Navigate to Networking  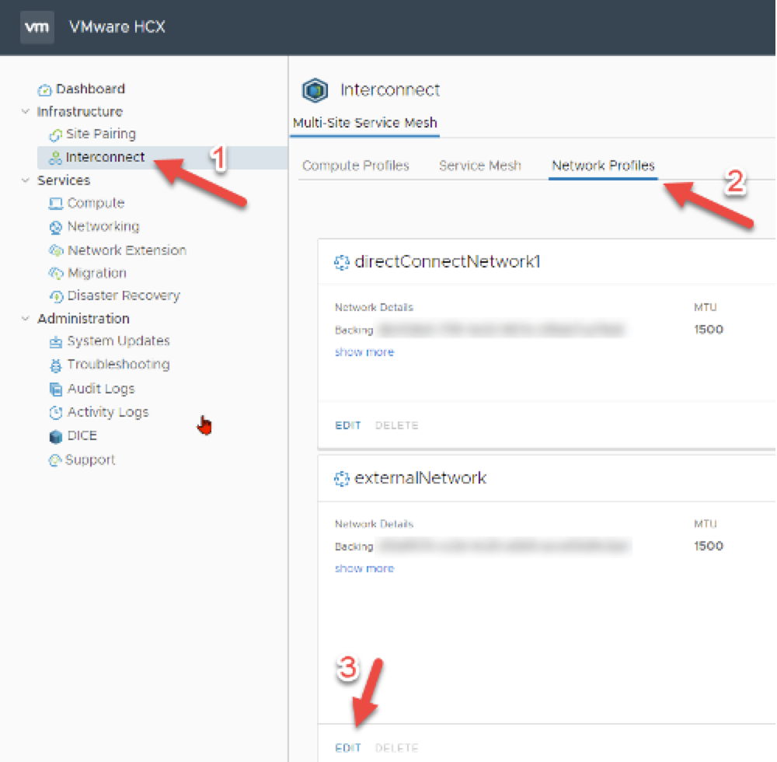pos(103,226)
